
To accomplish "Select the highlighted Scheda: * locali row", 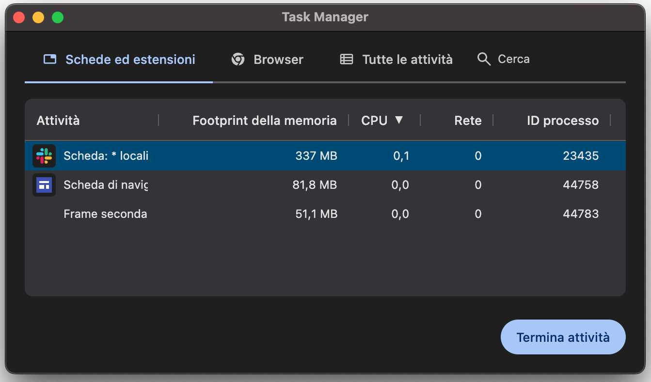I will 194,156.
